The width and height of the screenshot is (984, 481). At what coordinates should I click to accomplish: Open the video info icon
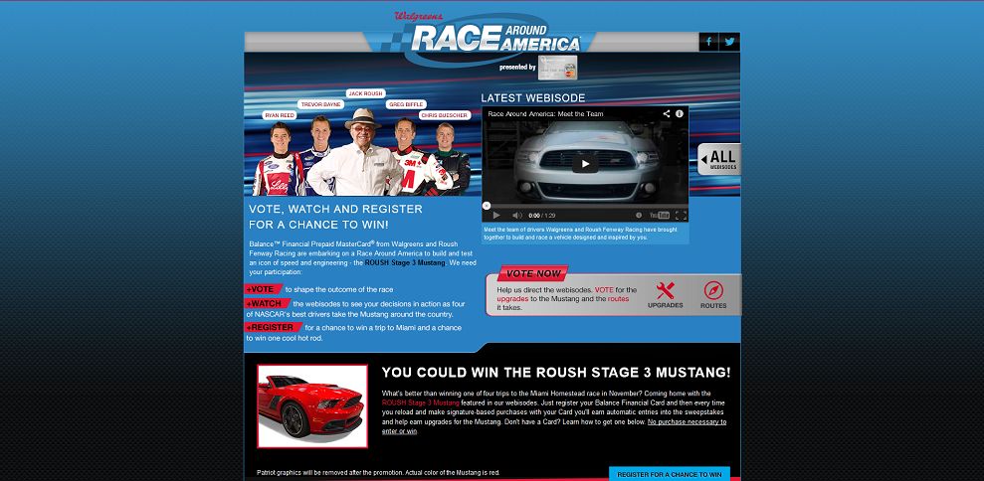[680, 114]
